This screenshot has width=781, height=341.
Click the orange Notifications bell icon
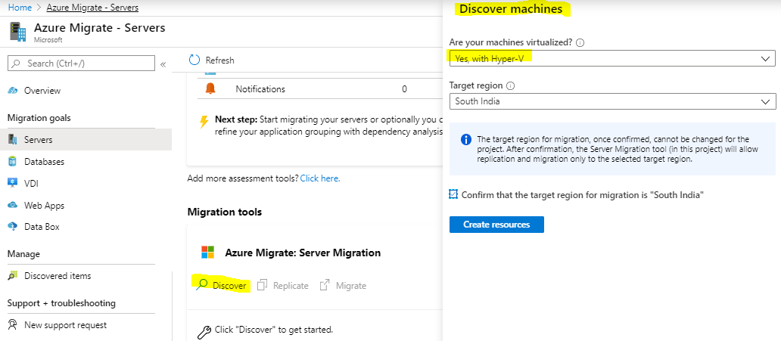tap(210, 88)
